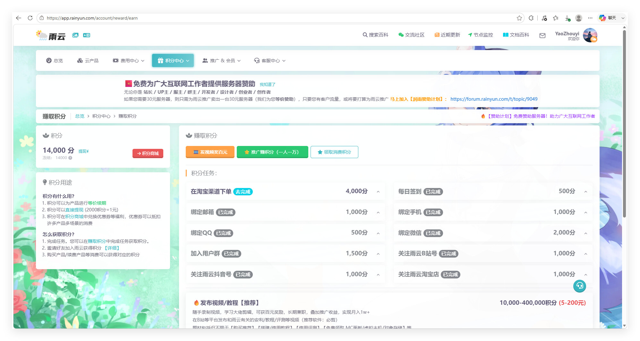This screenshot has height=341, width=640.
Task: Click 总览 in the breadcrumb
Action: click(x=80, y=116)
